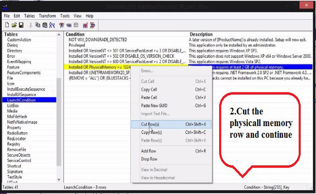Select the CustomAction table
This screenshot has height=194, width=316.
coord(19,40)
